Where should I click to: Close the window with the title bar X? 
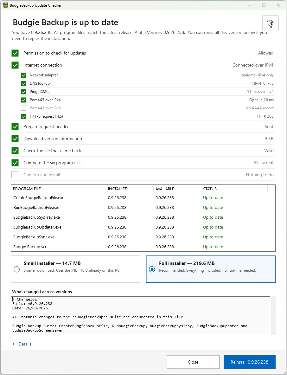278,5
